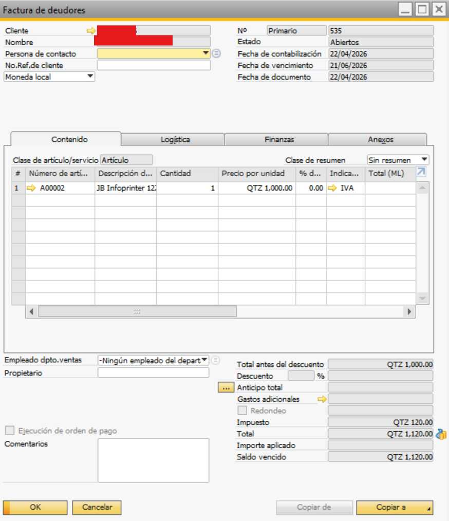Open contact person details icon
Image resolution: width=449 pixels, height=521 pixels.
[216, 53]
